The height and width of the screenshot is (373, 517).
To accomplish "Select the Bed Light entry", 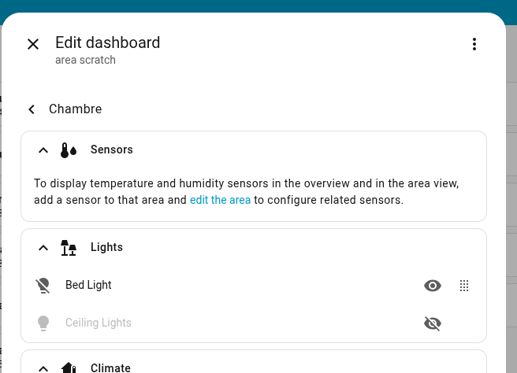I will pos(88,285).
